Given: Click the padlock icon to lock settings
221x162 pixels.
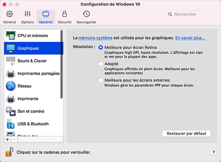Looking at the screenshot, I should point(10,152).
